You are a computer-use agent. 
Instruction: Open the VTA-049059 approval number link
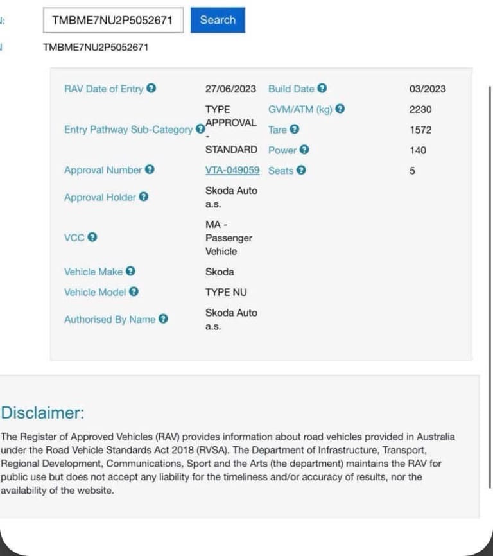(232, 170)
